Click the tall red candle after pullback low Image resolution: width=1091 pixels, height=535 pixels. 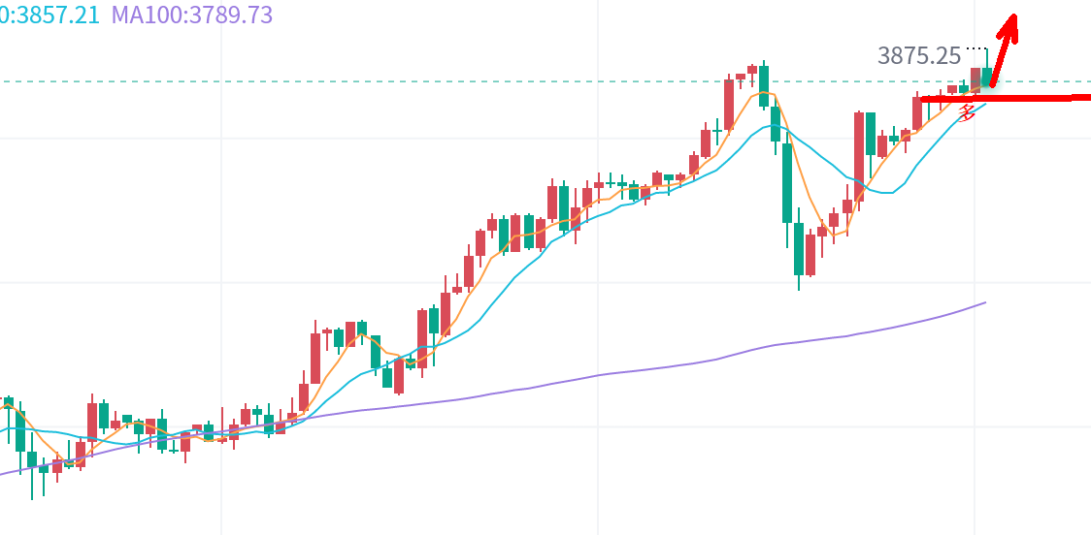pos(859,147)
